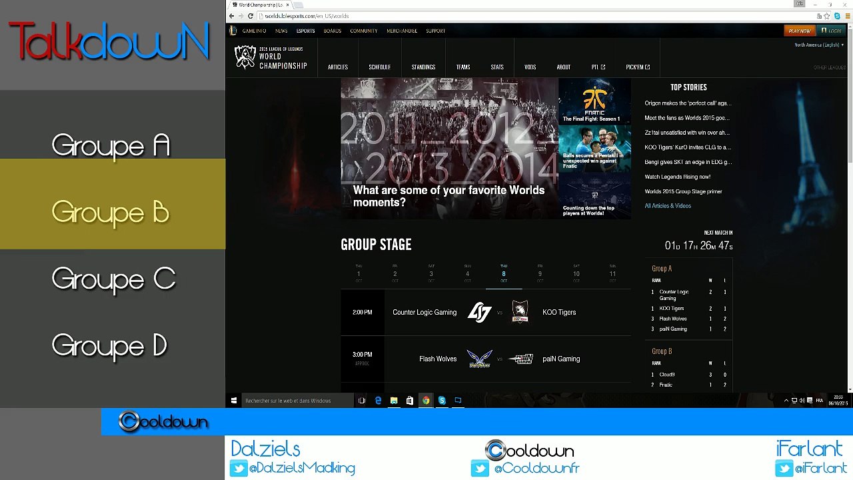The image size is (853, 480).
Task: Bookmark this page with the star icon
Action: [x=827, y=16]
